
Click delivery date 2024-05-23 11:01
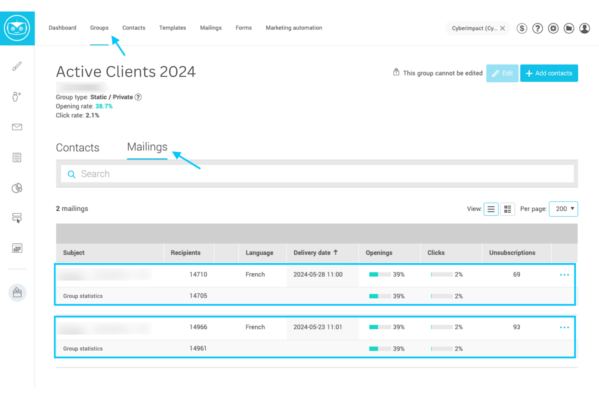(318, 328)
